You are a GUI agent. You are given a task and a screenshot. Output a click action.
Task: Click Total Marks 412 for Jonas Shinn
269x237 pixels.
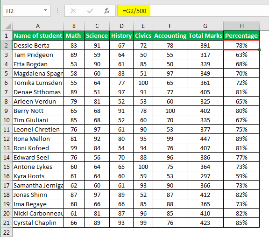click(205, 195)
